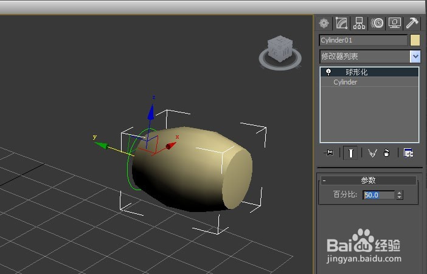
Task: Click the Pin Stack icon
Action: pyautogui.click(x=328, y=152)
